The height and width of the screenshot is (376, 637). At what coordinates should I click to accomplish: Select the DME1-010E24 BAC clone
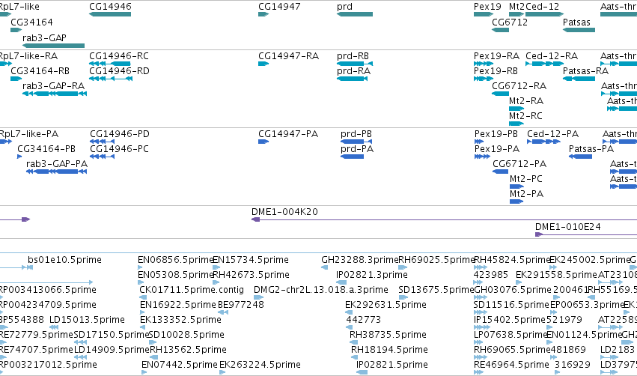point(586,234)
